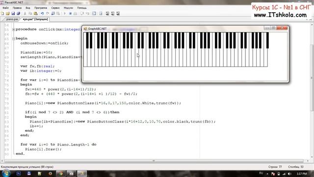Undo the last edit
This screenshot has width=314, height=177.
[x=42, y=13]
